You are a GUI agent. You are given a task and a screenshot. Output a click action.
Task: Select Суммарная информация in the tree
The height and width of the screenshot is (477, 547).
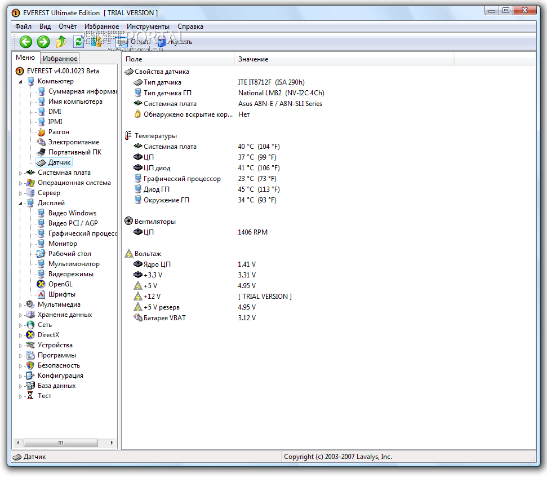82,91
